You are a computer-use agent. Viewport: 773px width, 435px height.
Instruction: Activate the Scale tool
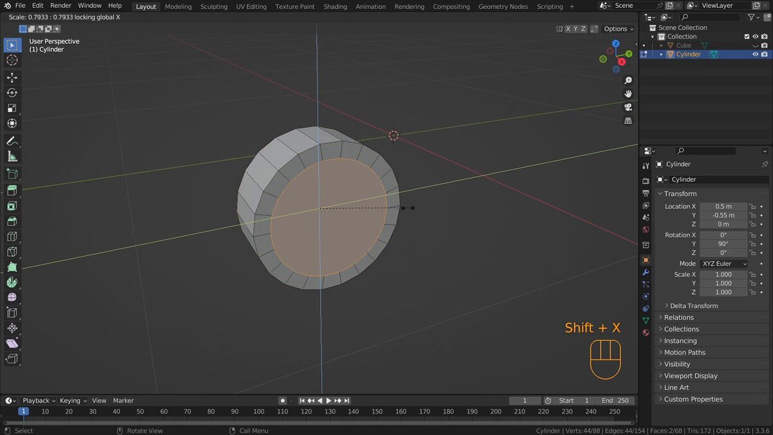tap(12, 108)
